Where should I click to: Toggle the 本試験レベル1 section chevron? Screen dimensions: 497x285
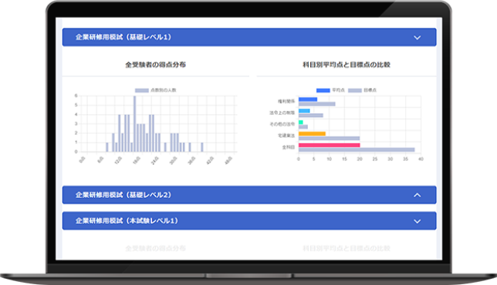pos(417,221)
